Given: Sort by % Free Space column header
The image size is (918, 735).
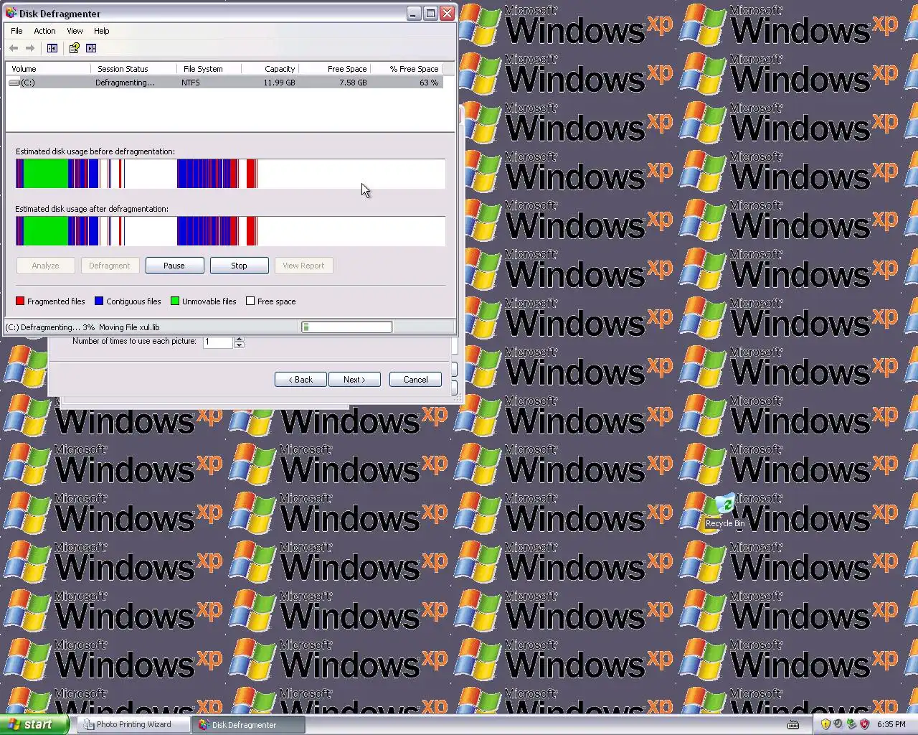Looking at the screenshot, I should click(406, 69).
